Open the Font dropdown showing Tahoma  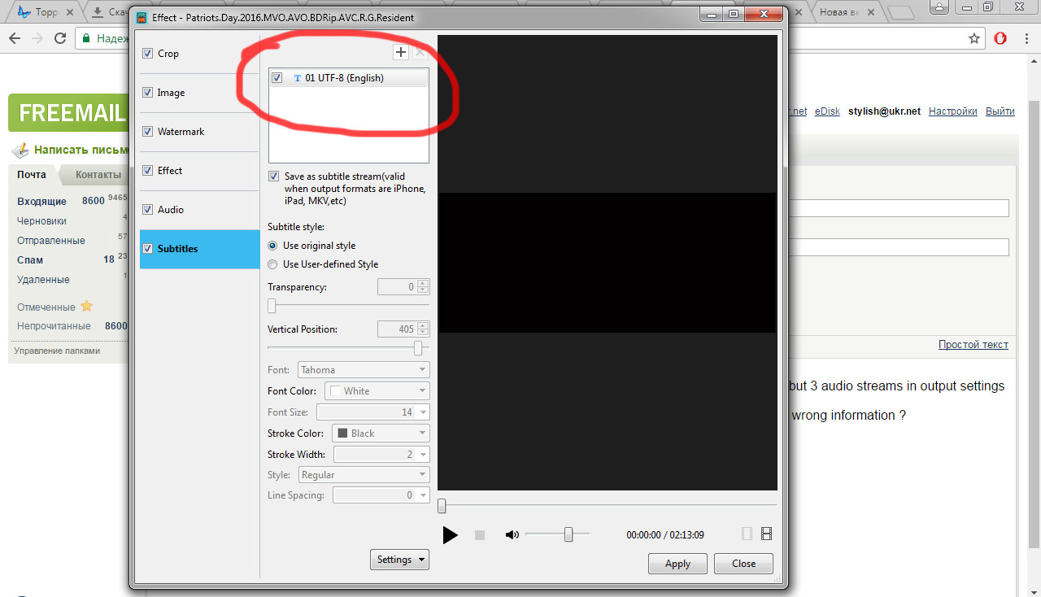click(x=364, y=370)
